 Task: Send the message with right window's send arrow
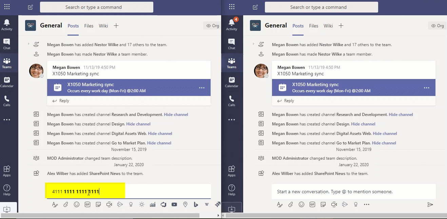(x=430, y=204)
